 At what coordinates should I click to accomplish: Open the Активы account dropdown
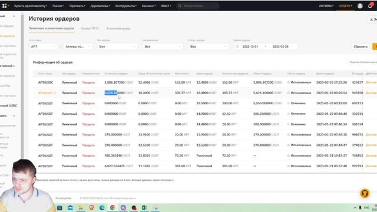pyautogui.click(x=78, y=47)
